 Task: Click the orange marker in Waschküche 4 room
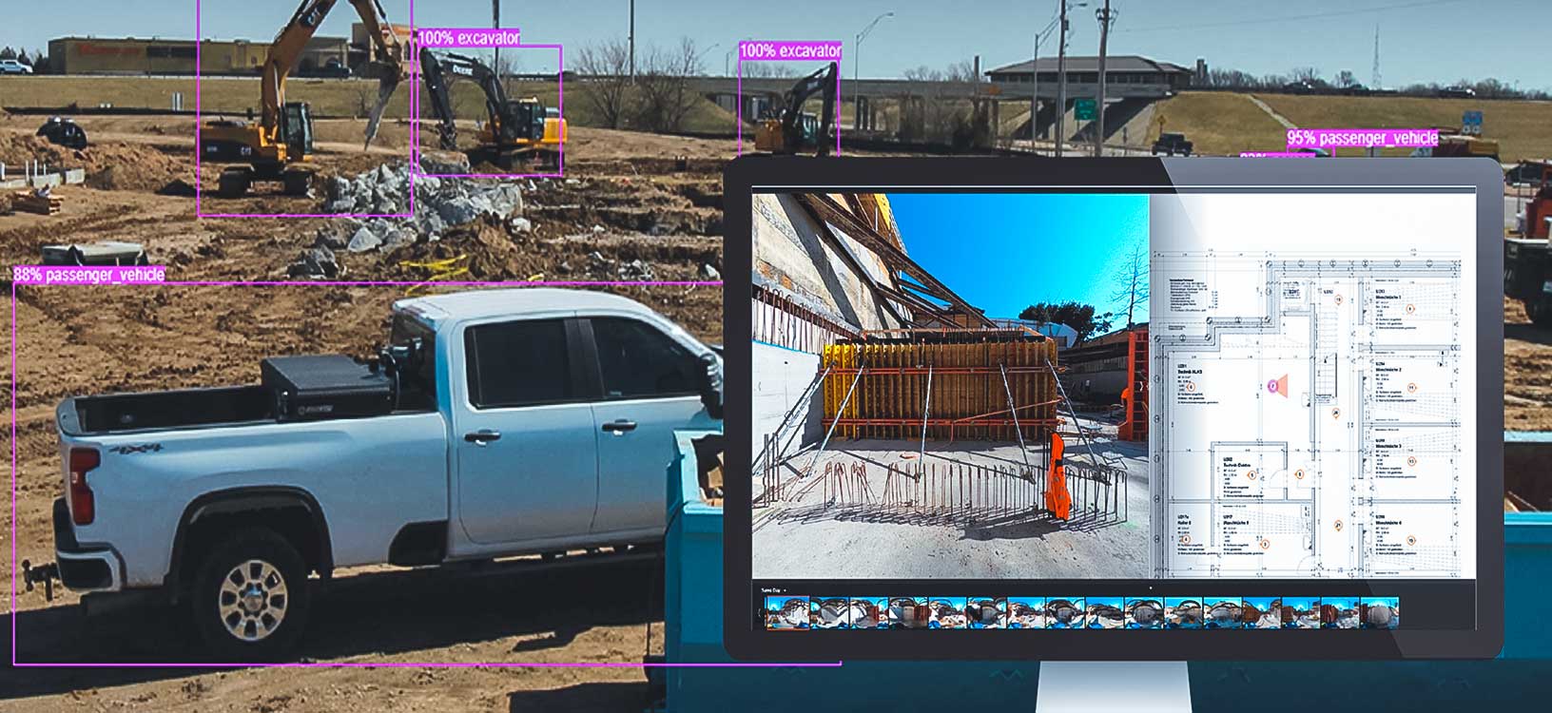tap(1411, 540)
